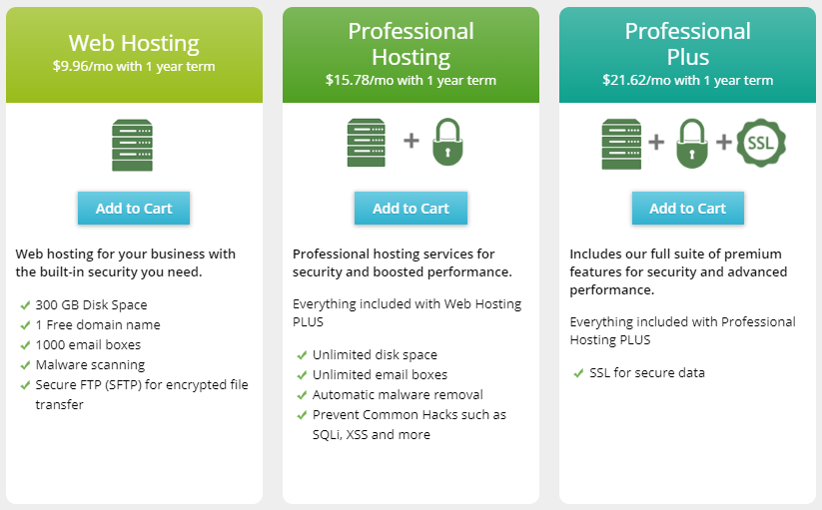Click the Professional Hosting plan header
822x510 pixels.
pyautogui.click(x=411, y=44)
